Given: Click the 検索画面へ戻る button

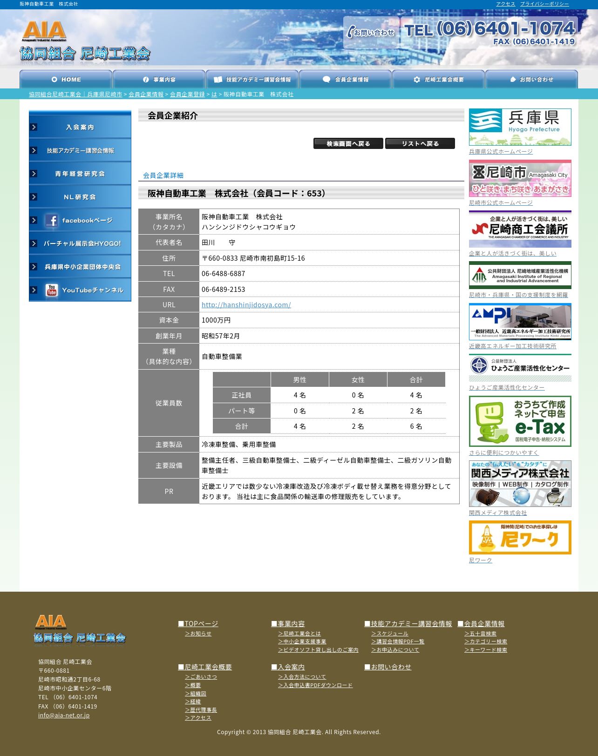Looking at the screenshot, I should (x=348, y=143).
